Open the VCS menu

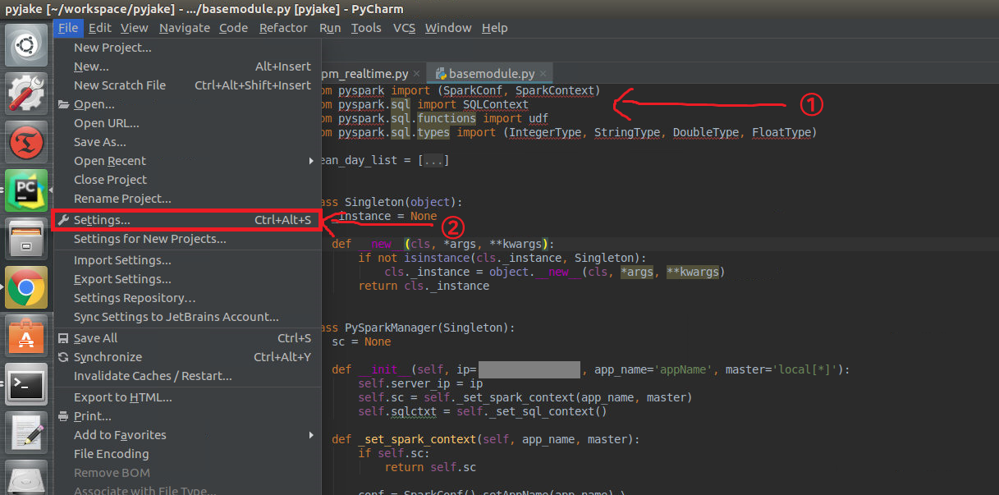point(404,28)
